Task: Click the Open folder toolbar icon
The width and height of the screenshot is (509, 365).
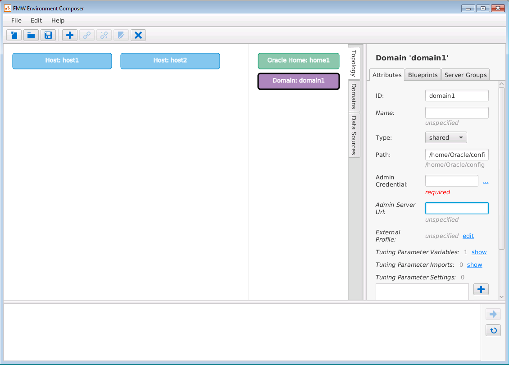Action: 31,35
